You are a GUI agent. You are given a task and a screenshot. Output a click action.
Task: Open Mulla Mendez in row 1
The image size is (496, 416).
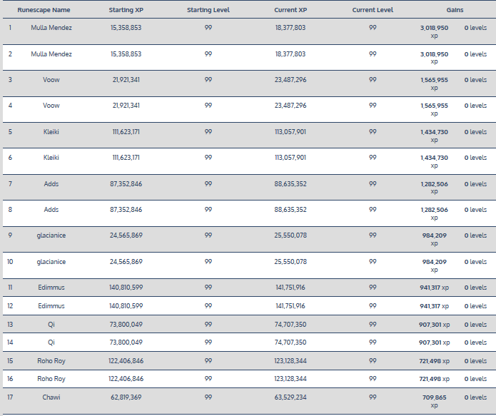tap(51, 28)
